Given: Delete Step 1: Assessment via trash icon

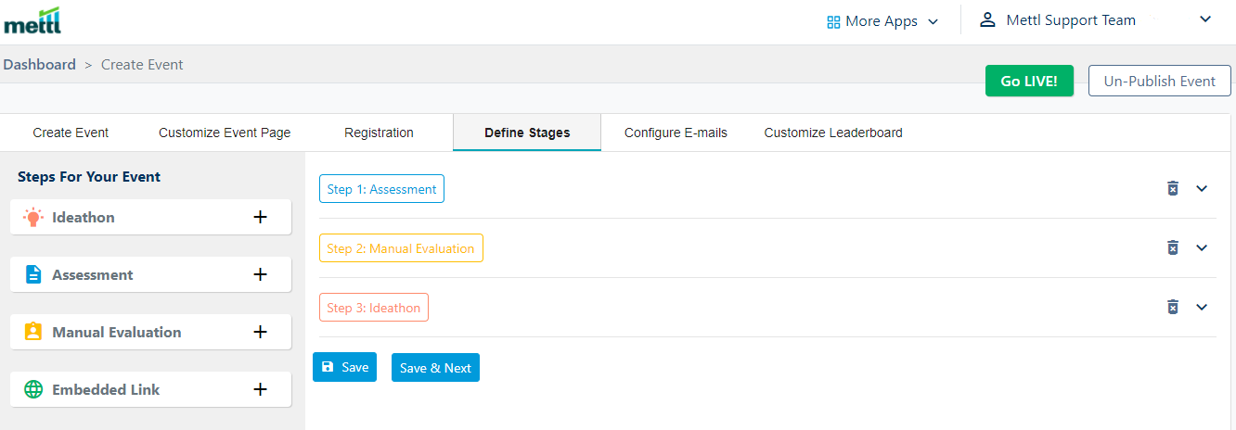Looking at the screenshot, I should [x=1173, y=188].
